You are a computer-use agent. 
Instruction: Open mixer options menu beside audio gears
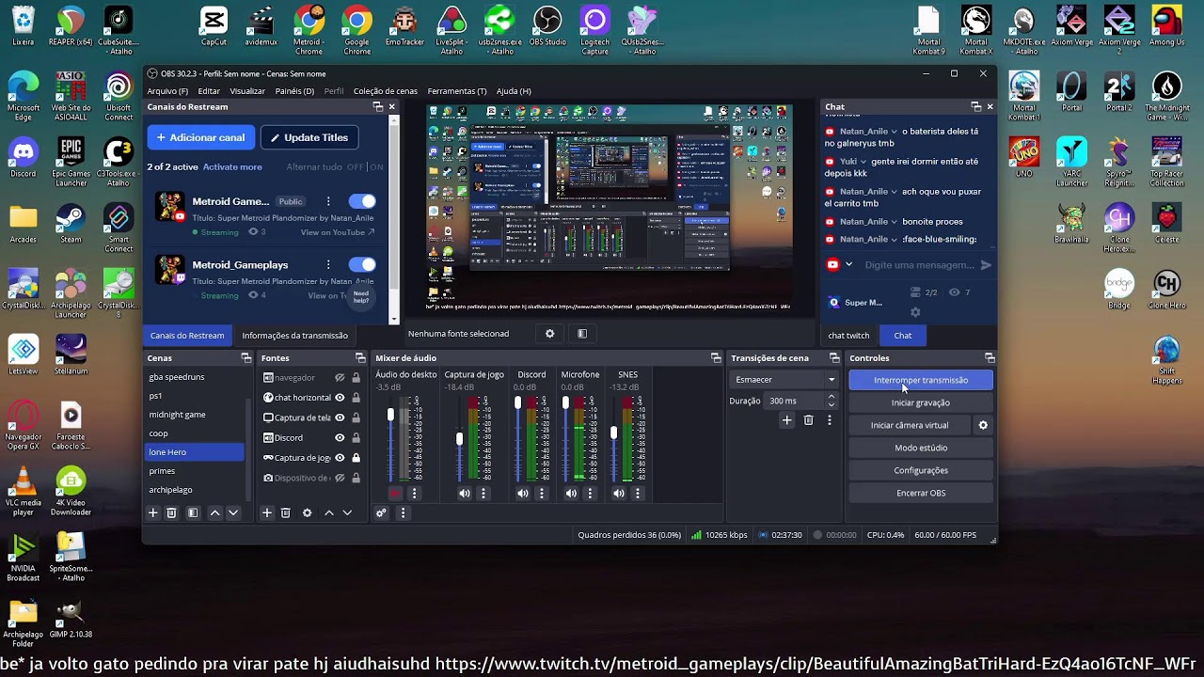tap(403, 512)
